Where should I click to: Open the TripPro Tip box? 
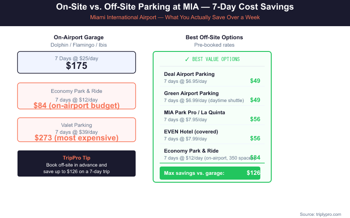pyautogui.click(x=77, y=163)
